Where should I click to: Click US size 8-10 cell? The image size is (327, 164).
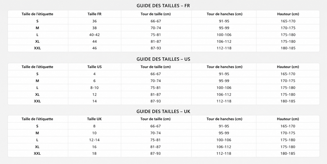(95, 88)
